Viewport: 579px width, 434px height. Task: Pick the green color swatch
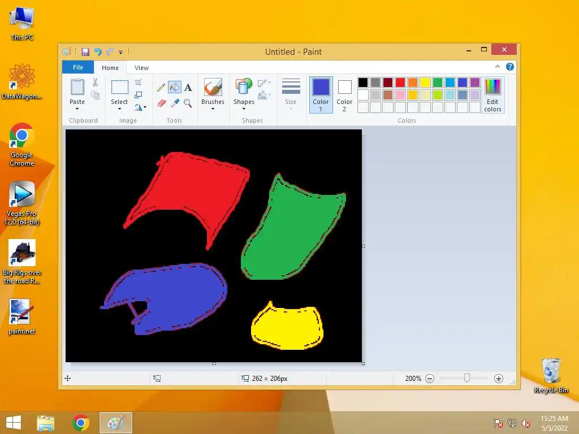point(438,83)
